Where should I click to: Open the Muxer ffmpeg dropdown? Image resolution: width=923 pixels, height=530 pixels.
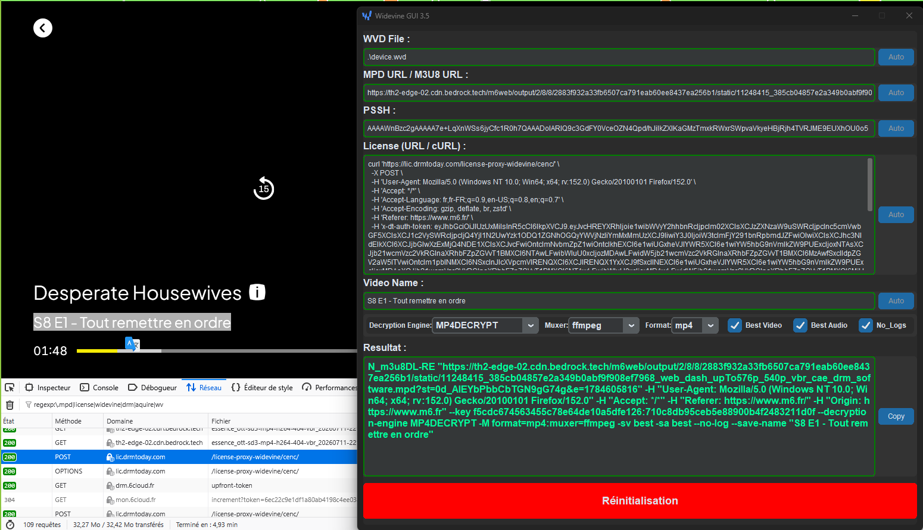pyautogui.click(x=604, y=325)
